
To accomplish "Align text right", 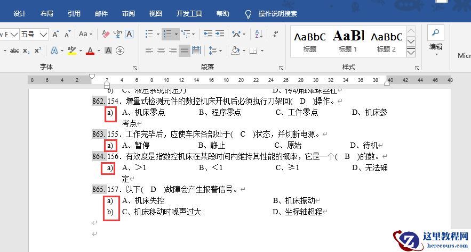I will pyautogui.click(x=173, y=51).
